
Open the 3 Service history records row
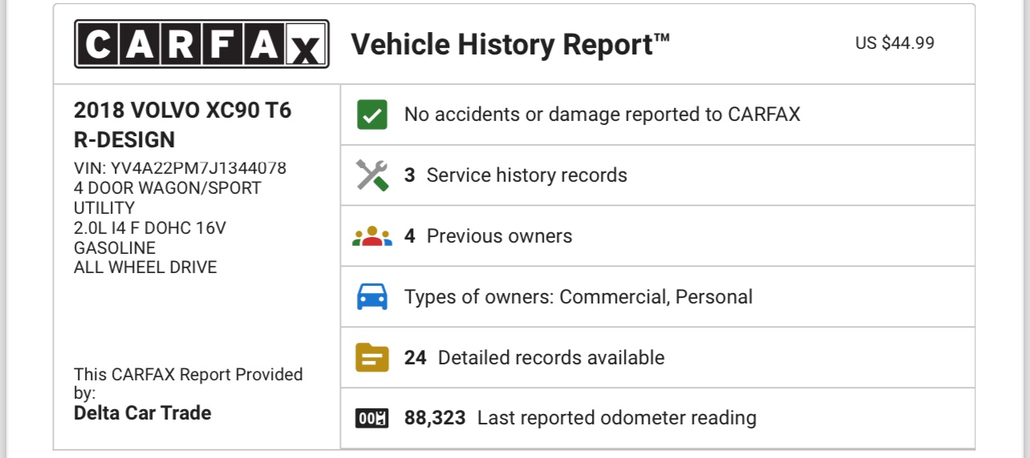658,175
